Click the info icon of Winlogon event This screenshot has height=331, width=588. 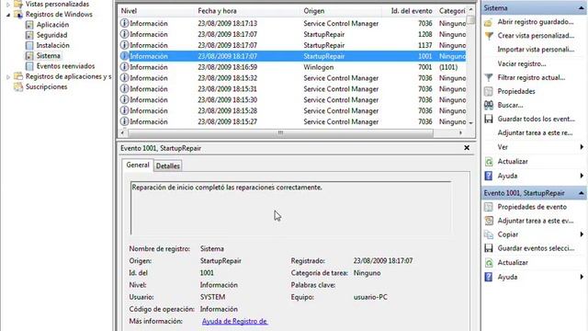click(x=124, y=67)
